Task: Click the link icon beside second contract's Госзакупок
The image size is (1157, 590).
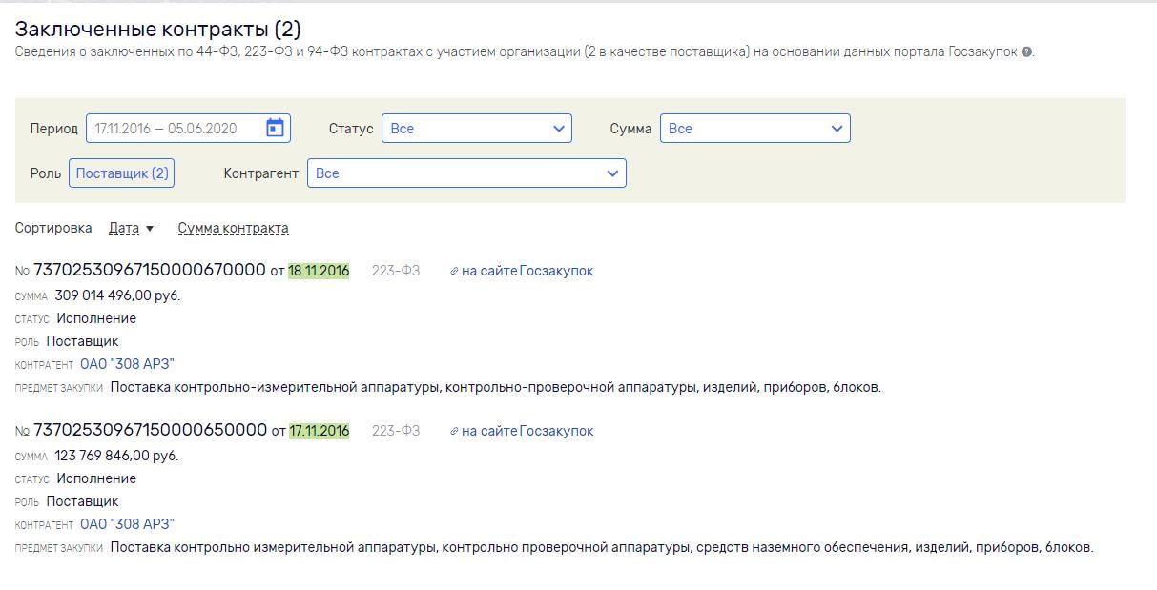Action: click(x=454, y=432)
